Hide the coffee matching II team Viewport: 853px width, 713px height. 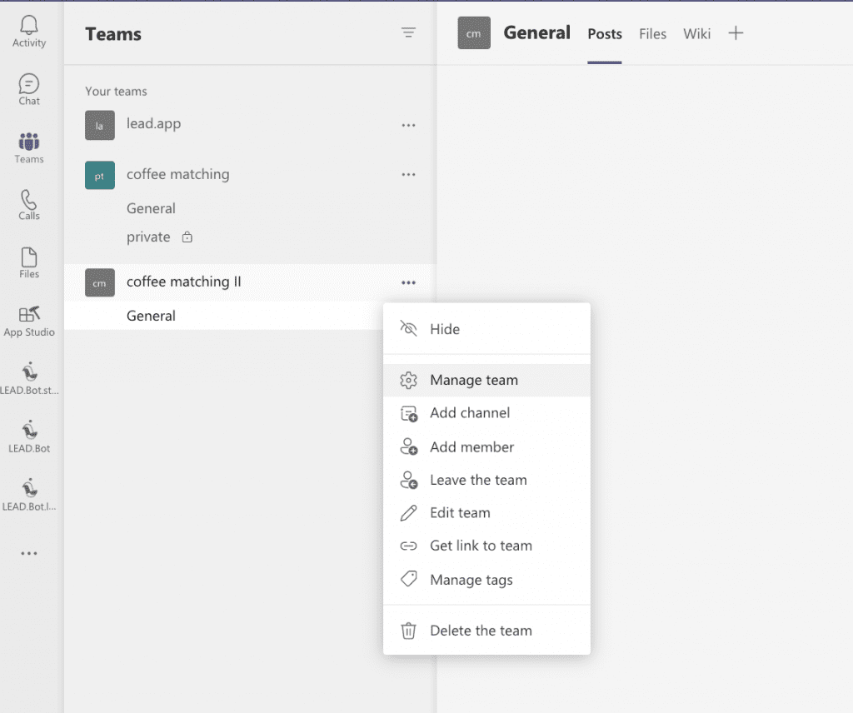tap(445, 329)
